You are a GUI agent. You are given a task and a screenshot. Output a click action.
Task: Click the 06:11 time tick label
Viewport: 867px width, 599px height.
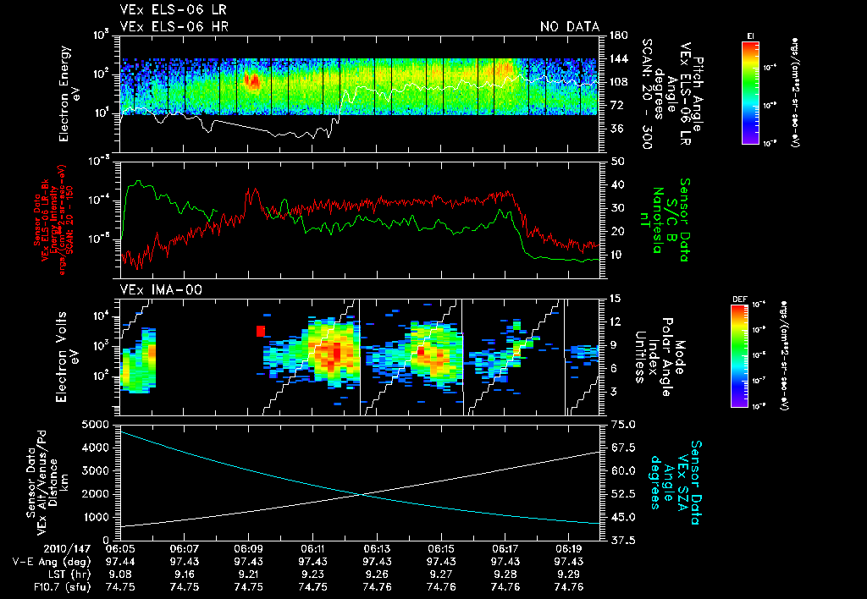coord(312,549)
